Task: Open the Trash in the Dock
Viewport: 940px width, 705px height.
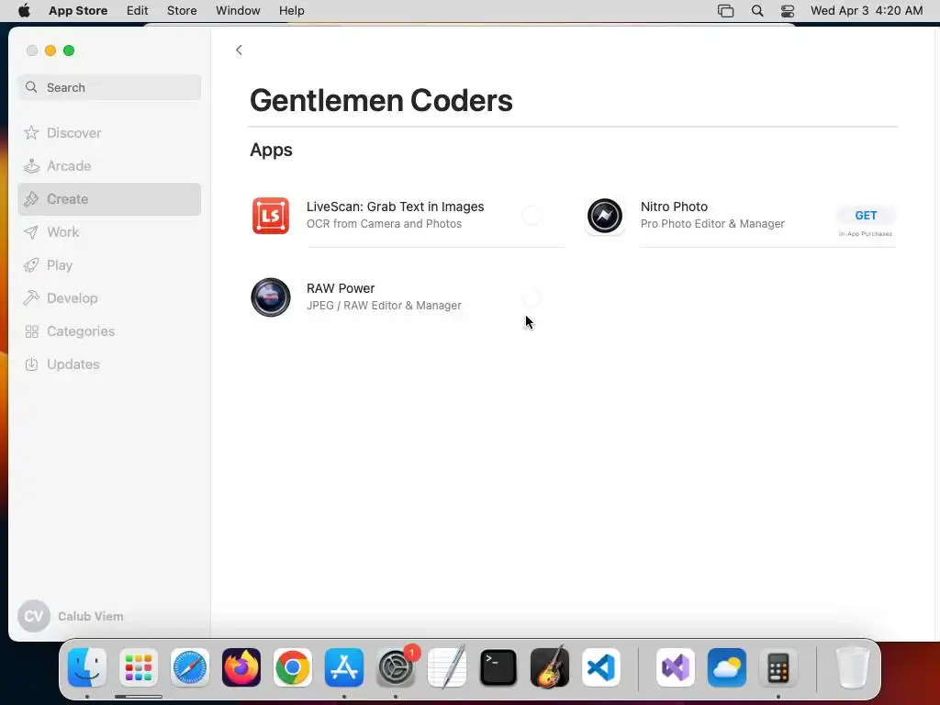Action: [853, 667]
